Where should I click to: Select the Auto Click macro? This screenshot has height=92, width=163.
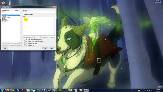pyautogui.click(x=4, y=12)
